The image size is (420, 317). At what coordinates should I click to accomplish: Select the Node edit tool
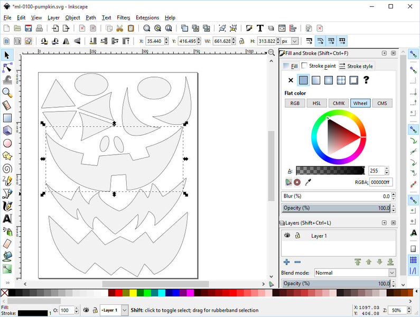tap(7, 68)
